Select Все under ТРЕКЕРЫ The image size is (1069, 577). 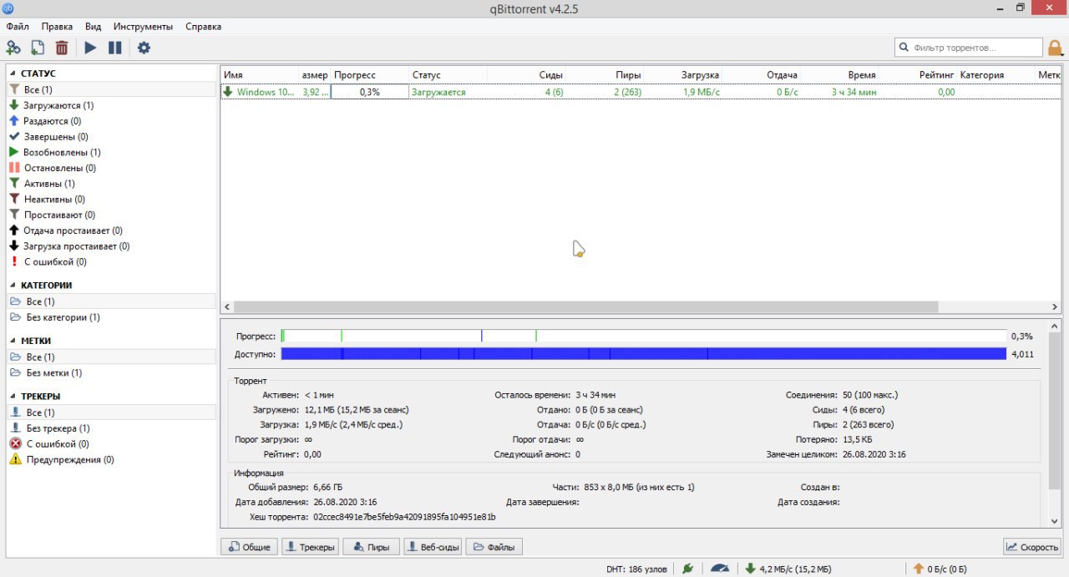pyautogui.click(x=111, y=413)
